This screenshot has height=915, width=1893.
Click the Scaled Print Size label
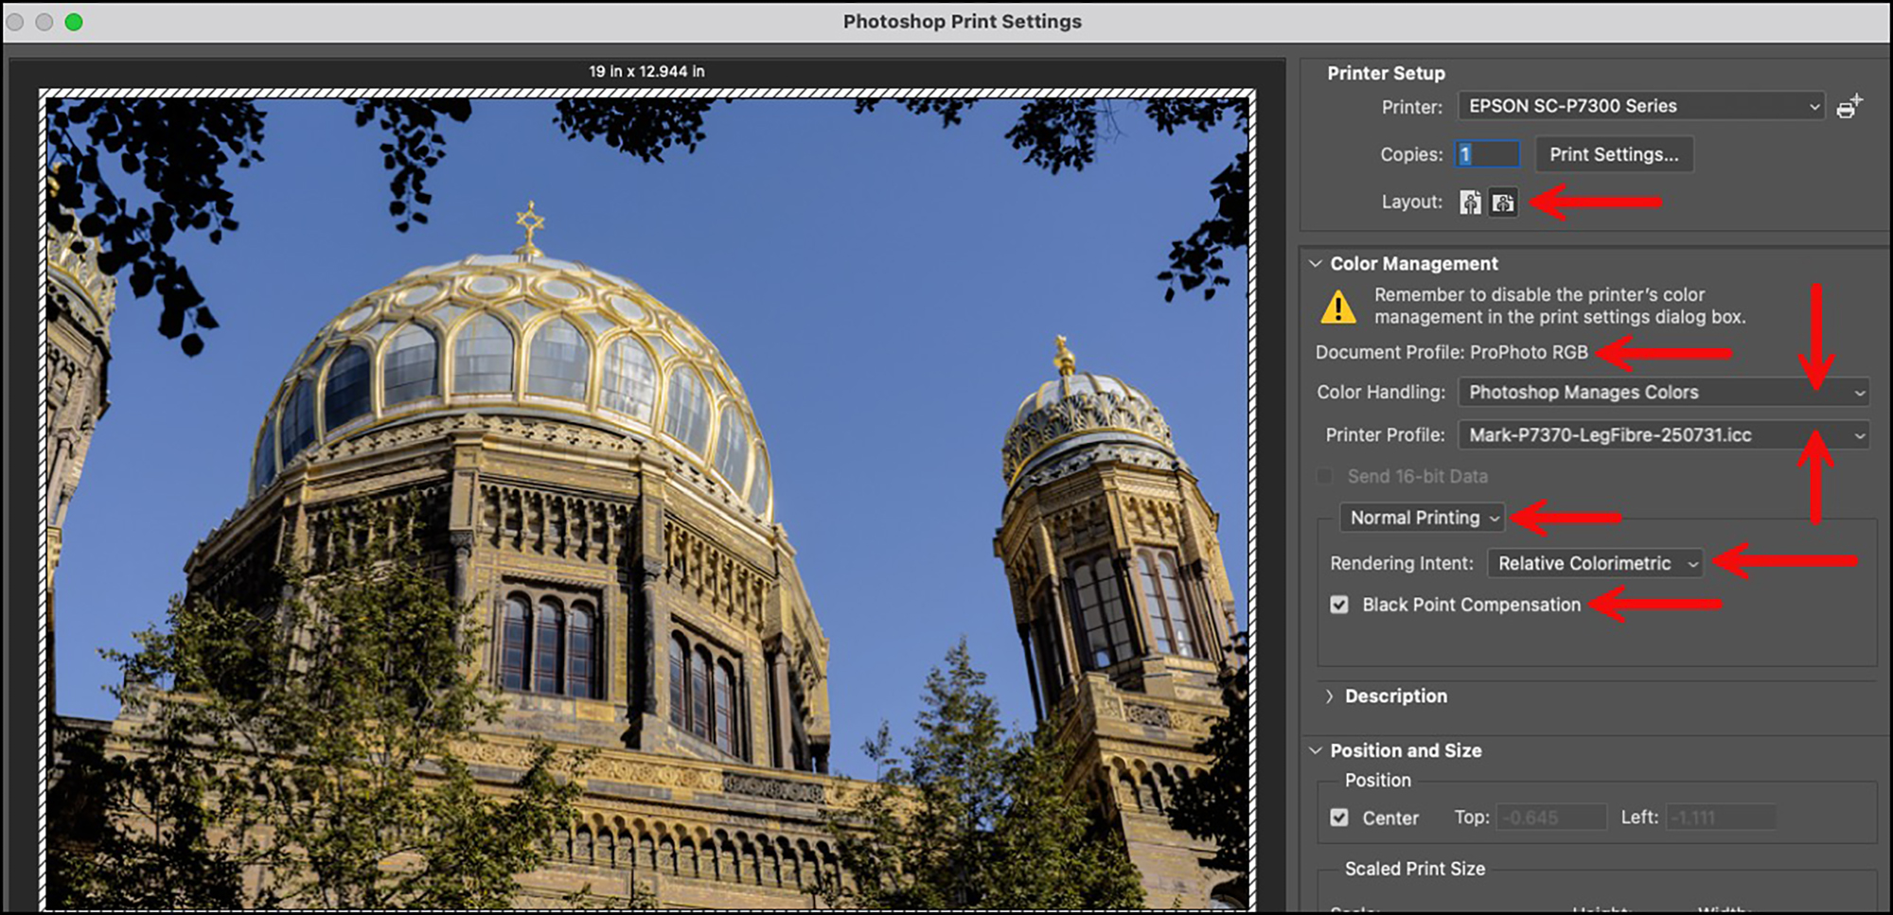tap(1414, 869)
